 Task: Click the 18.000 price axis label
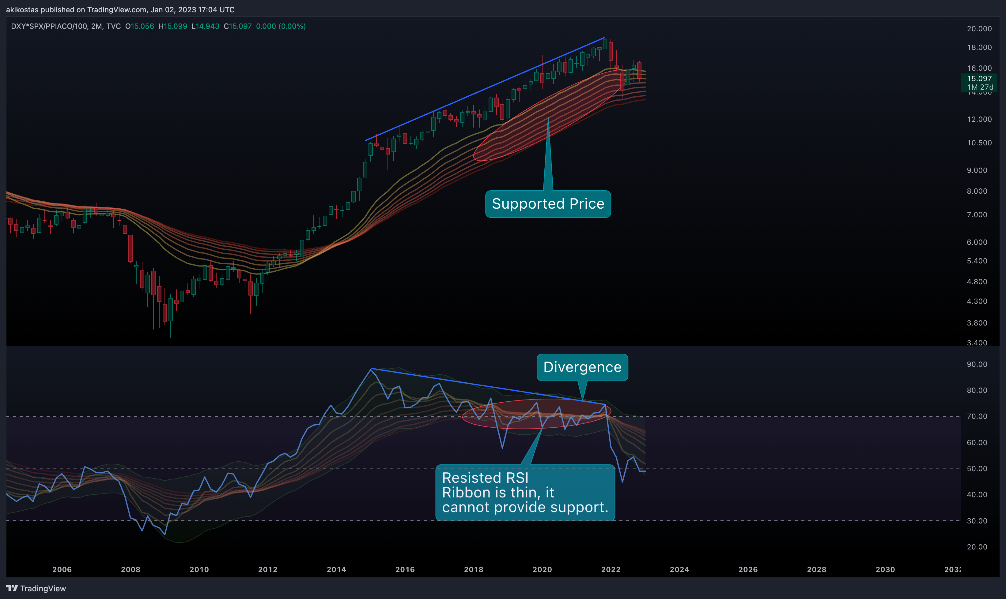979,47
